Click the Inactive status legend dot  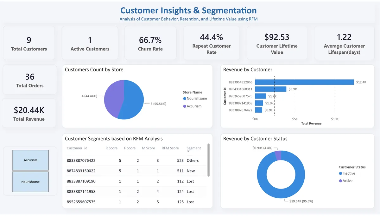340,173
